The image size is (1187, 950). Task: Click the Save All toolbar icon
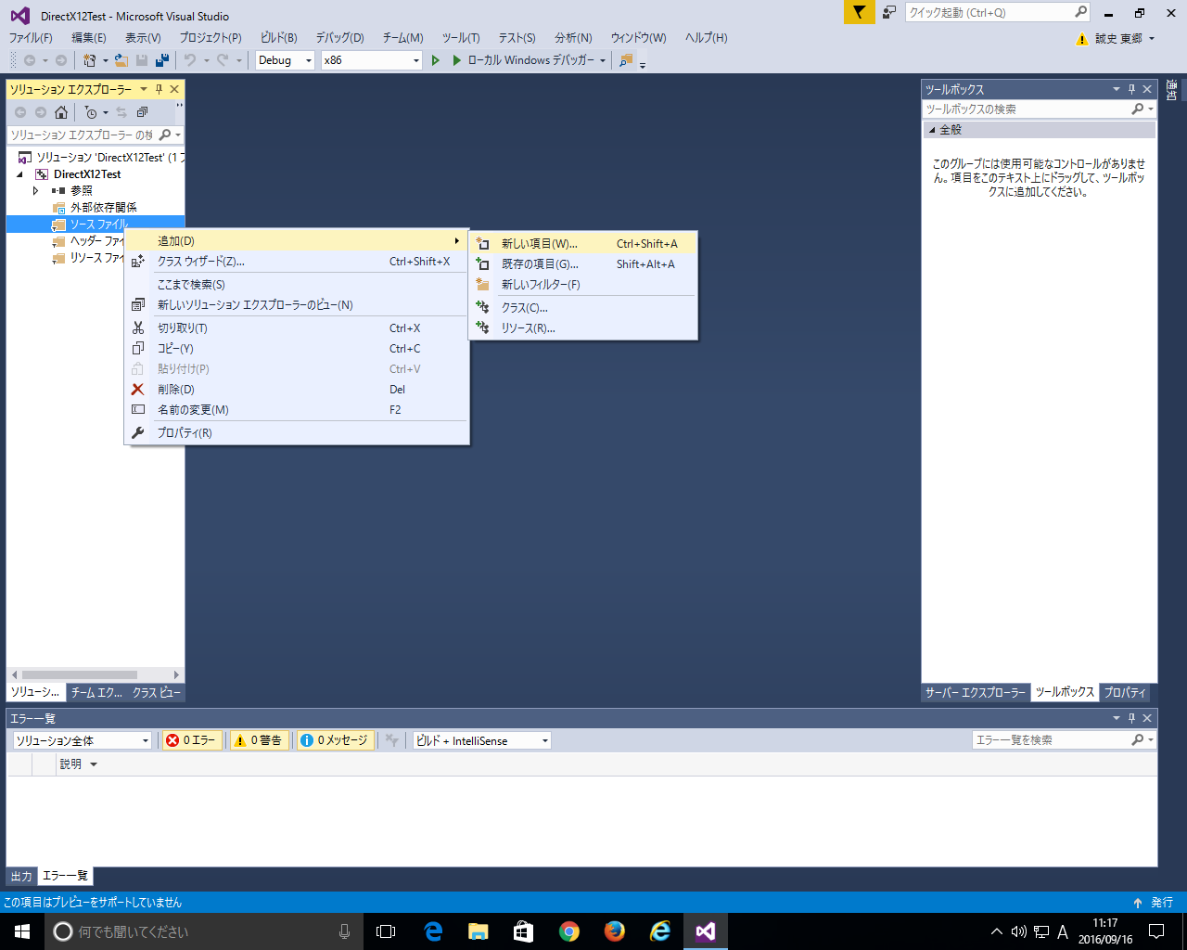pos(162,60)
